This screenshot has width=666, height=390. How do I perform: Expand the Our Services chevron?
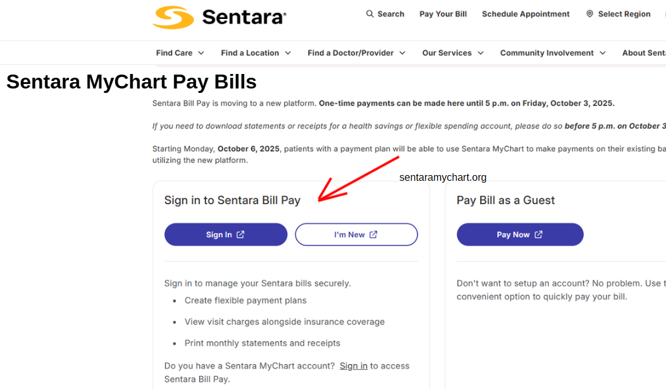pos(481,53)
